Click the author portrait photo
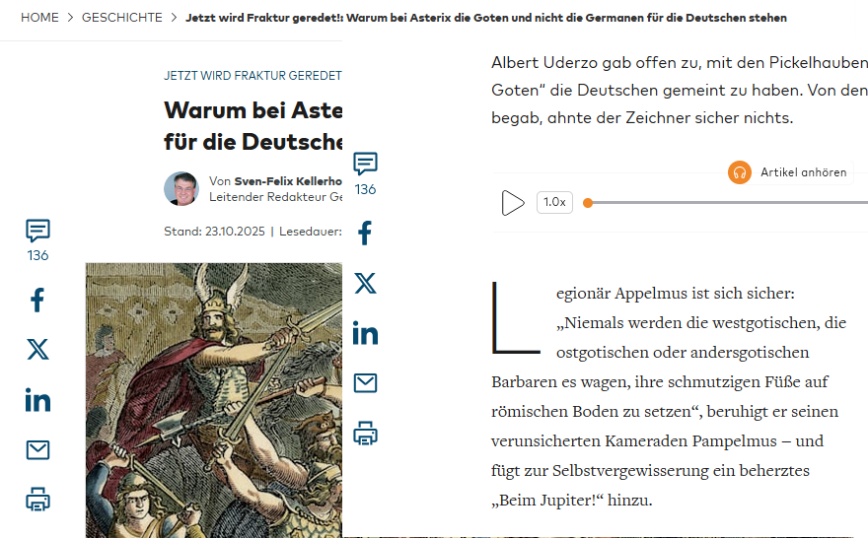The image size is (868, 538). [181, 188]
